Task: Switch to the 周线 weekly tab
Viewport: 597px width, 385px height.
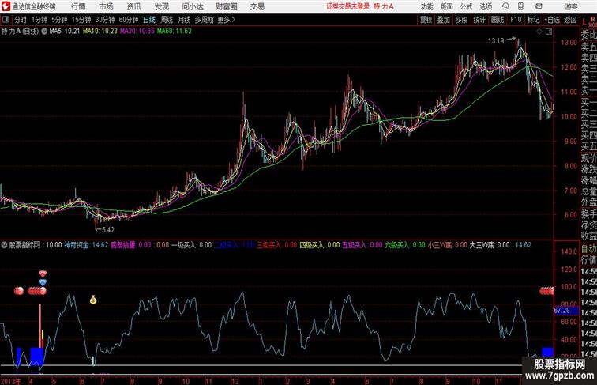Action: tap(167, 20)
